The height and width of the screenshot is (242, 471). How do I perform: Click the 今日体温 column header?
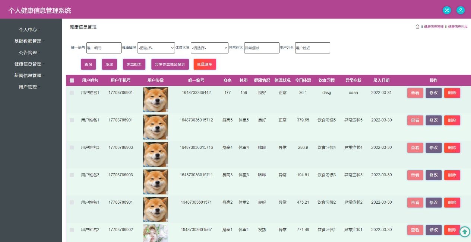click(x=303, y=80)
